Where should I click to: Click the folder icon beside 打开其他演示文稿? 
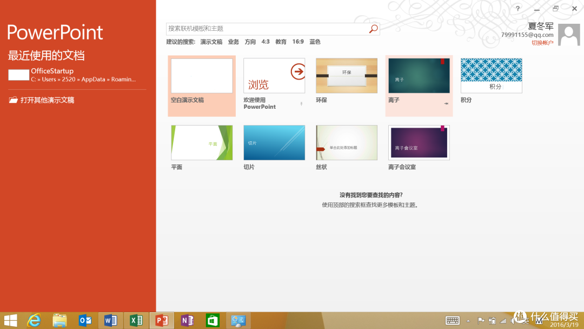pyautogui.click(x=14, y=100)
